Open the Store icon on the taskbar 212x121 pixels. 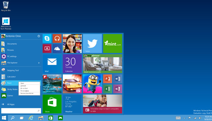point(51,118)
